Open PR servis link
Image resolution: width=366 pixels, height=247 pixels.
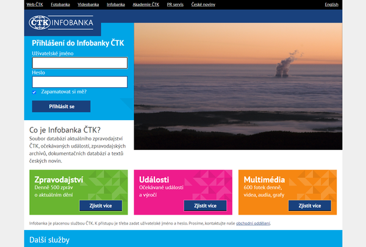(x=175, y=4)
